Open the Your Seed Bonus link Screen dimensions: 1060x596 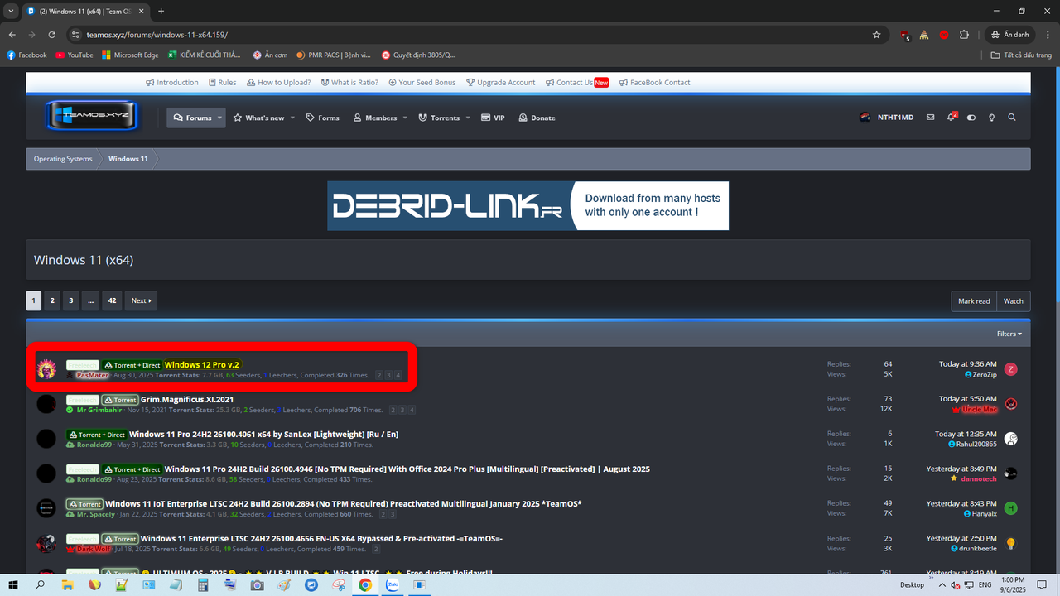click(x=421, y=83)
